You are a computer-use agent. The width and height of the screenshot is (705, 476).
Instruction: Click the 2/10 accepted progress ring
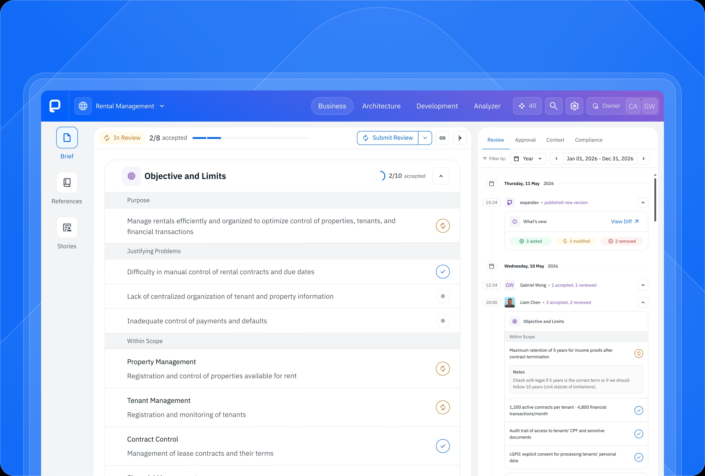380,176
